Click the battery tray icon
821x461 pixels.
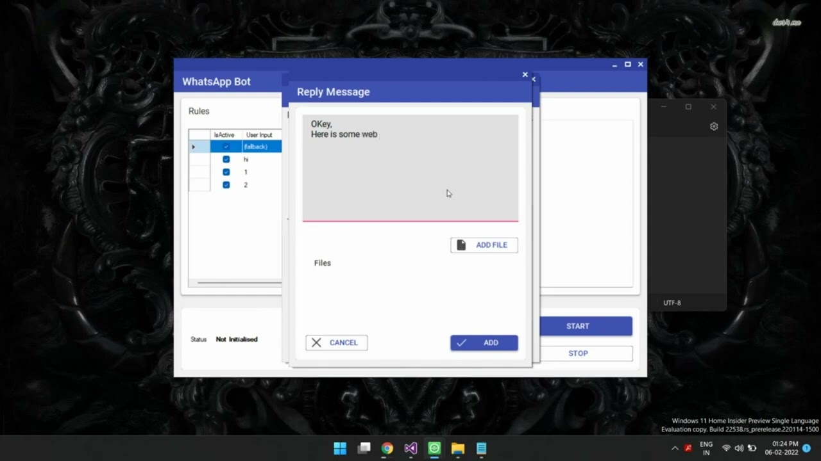tap(752, 448)
